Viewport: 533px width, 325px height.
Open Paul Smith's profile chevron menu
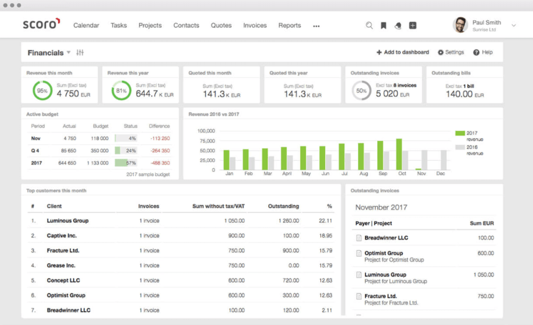pyautogui.click(x=515, y=25)
